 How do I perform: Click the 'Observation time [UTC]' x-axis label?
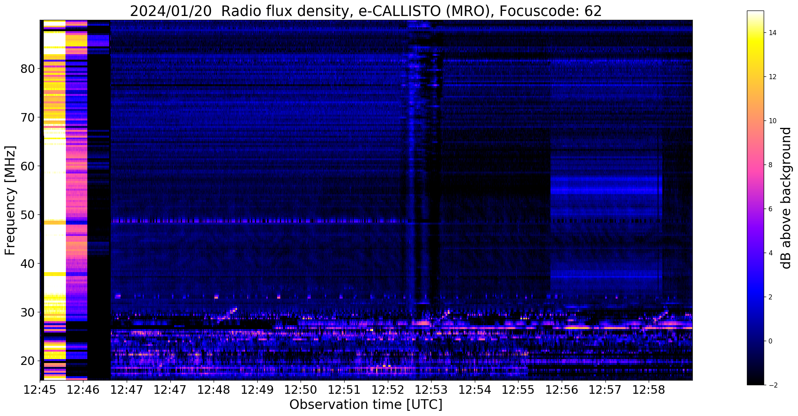coord(366,405)
